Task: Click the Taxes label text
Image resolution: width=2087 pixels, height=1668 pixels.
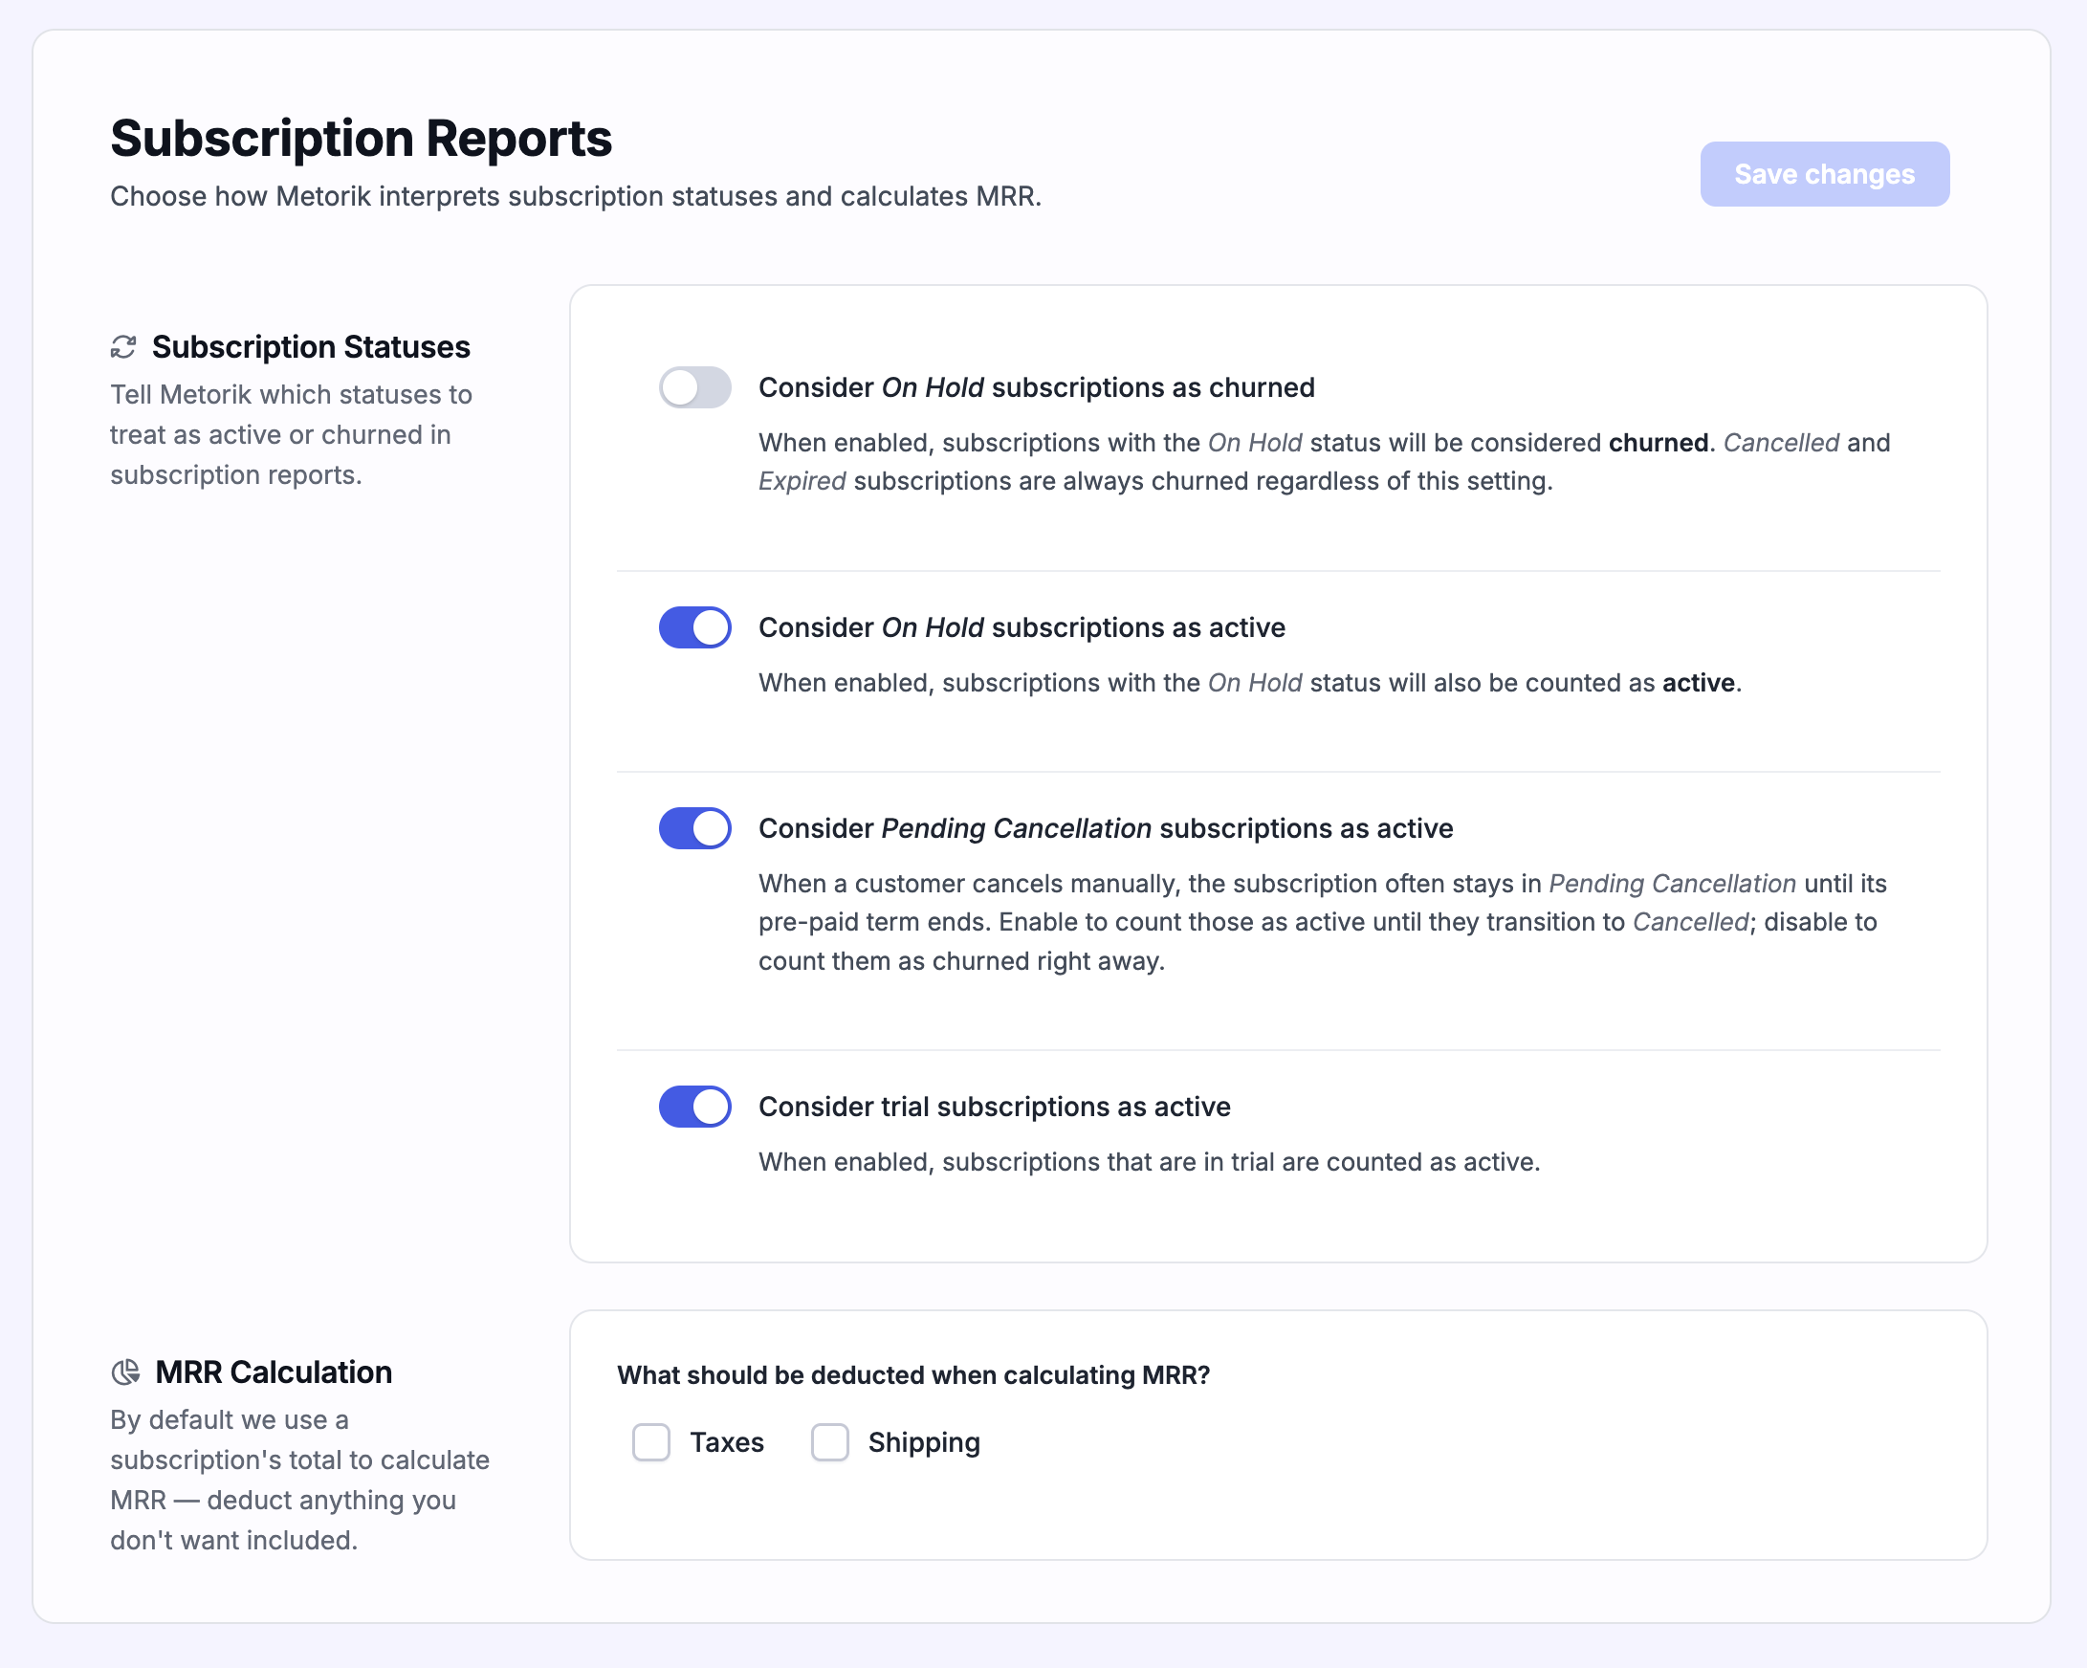Action: (x=727, y=1442)
